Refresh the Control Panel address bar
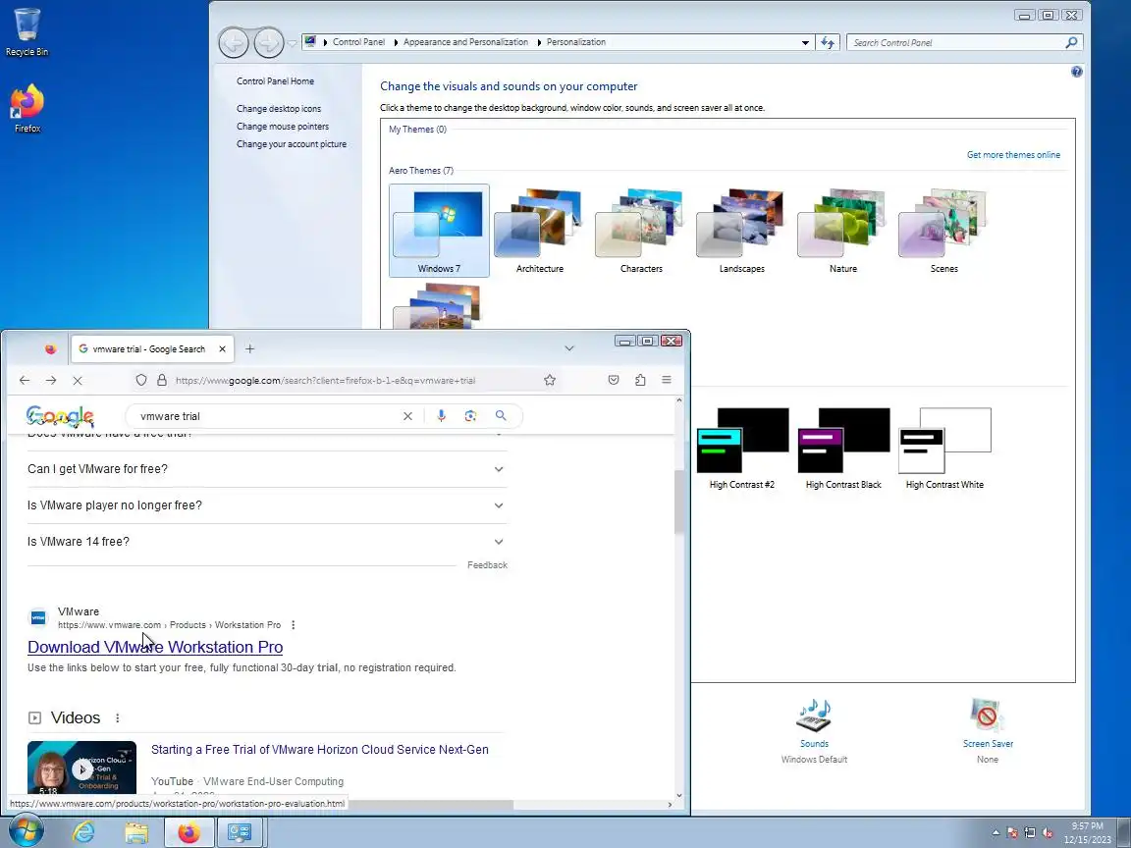Image resolution: width=1131 pixels, height=848 pixels. pos(828,42)
